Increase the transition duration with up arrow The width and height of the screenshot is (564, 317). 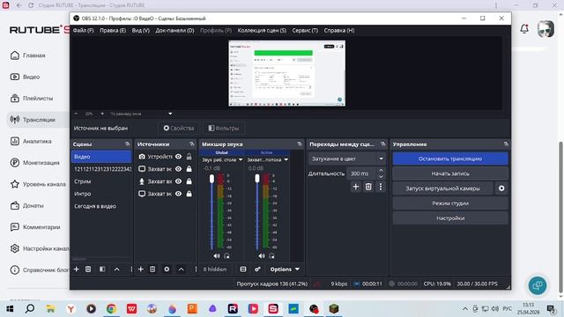381,170
